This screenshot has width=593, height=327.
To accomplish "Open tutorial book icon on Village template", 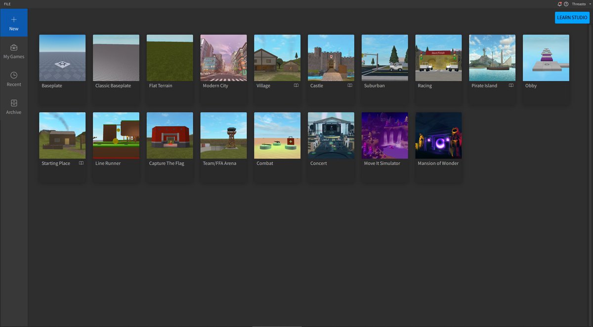I will tap(296, 86).
